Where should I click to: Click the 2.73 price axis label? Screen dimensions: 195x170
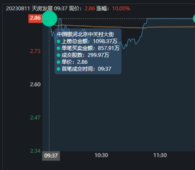click(x=35, y=51)
